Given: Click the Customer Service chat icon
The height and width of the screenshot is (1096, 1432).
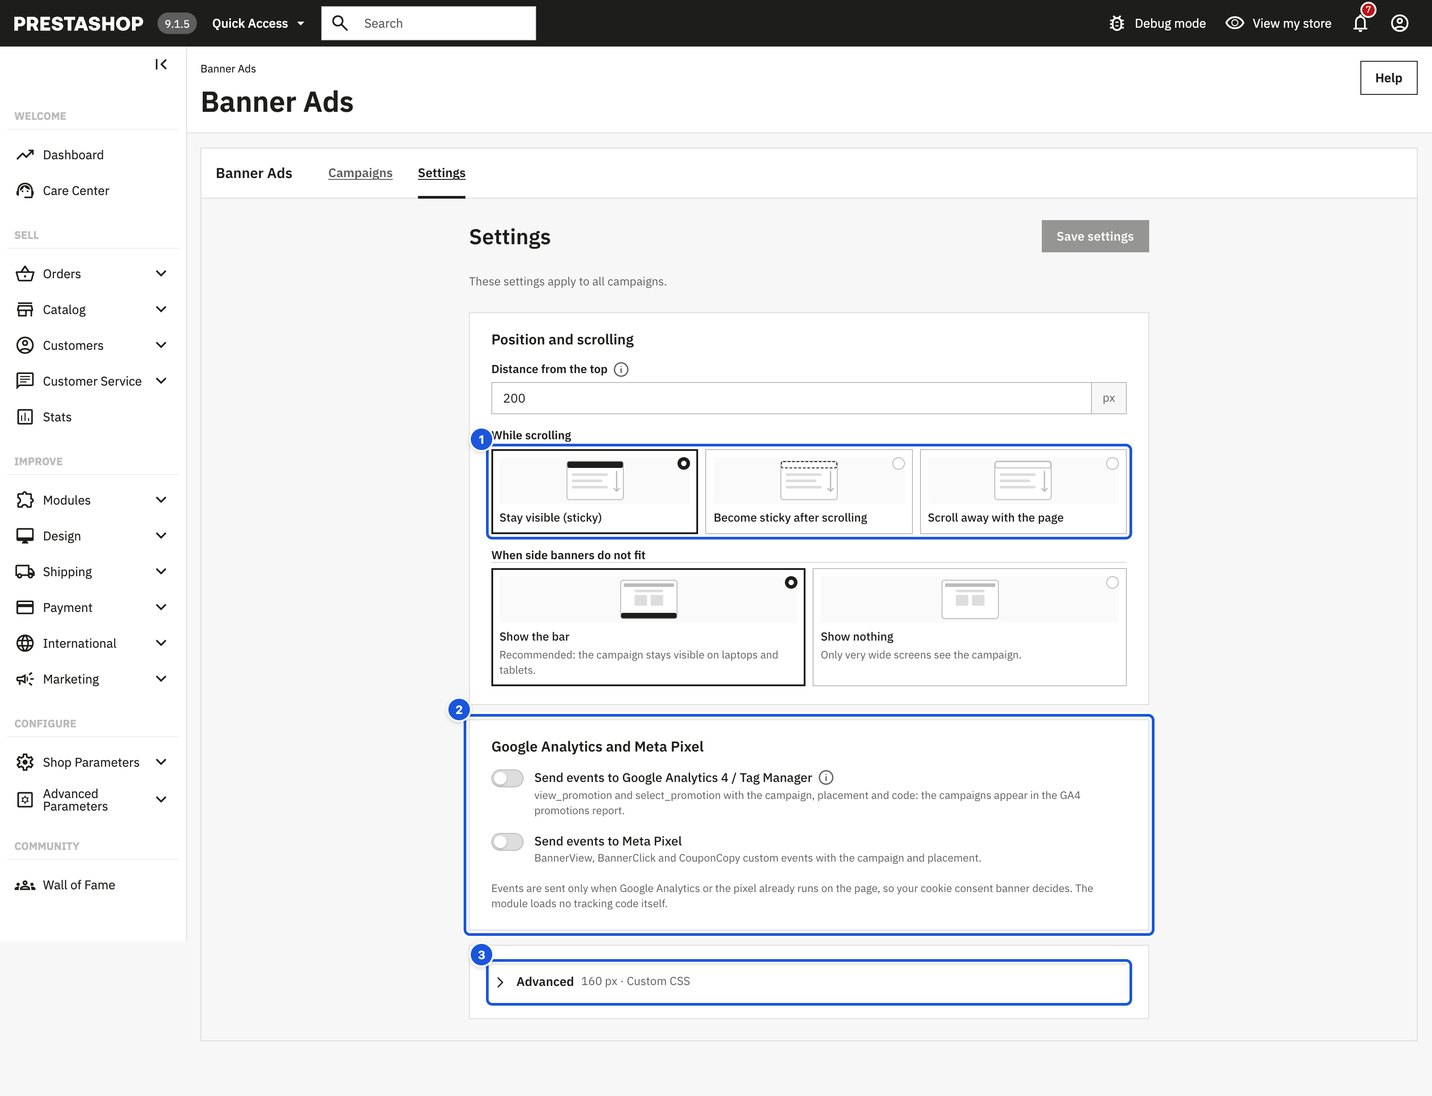Looking at the screenshot, I should click(x=25, y=381).
